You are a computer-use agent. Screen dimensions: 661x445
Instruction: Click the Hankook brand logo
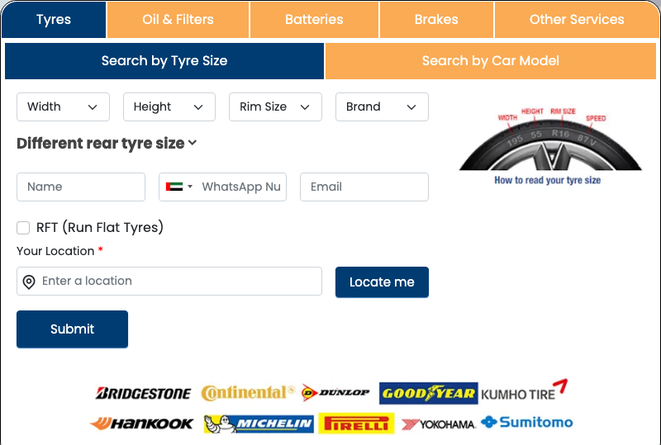141,424
